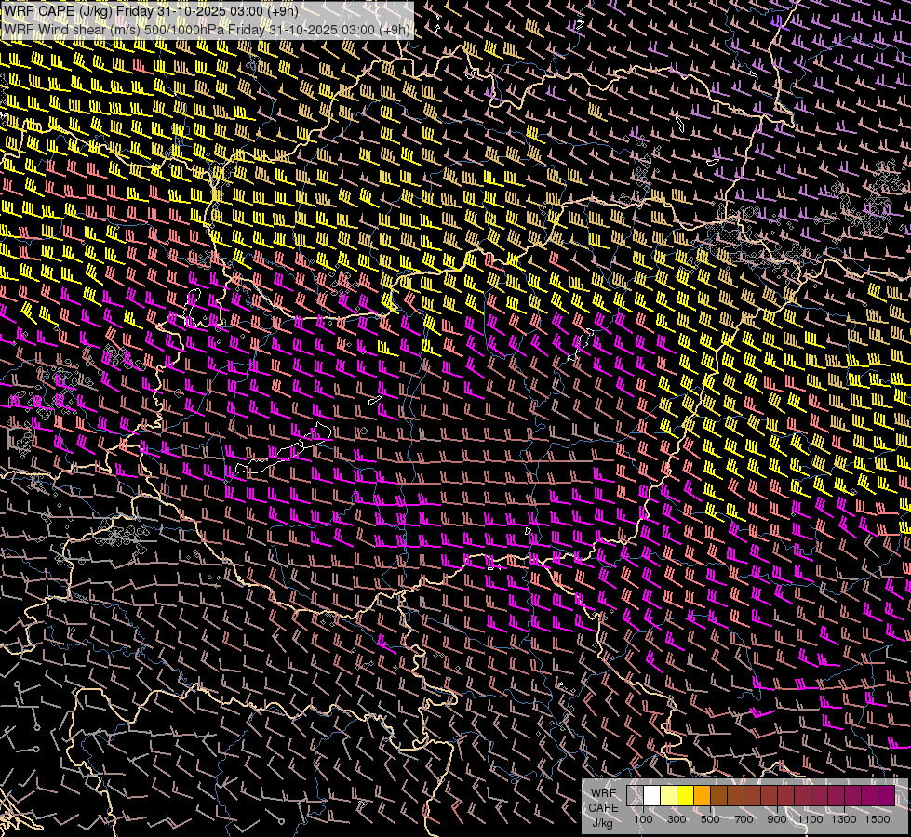911x837 pixels.
Task: Click legend value 300
Action: [x=677, y=819]
